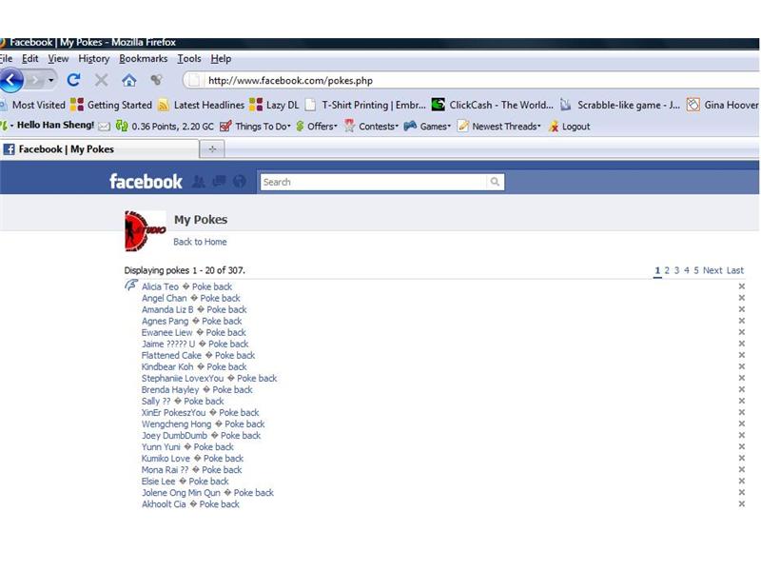This screenshot has width=761, height=571.
Task: Open the Things To Do dropdown
Action: tap(262, 127)
